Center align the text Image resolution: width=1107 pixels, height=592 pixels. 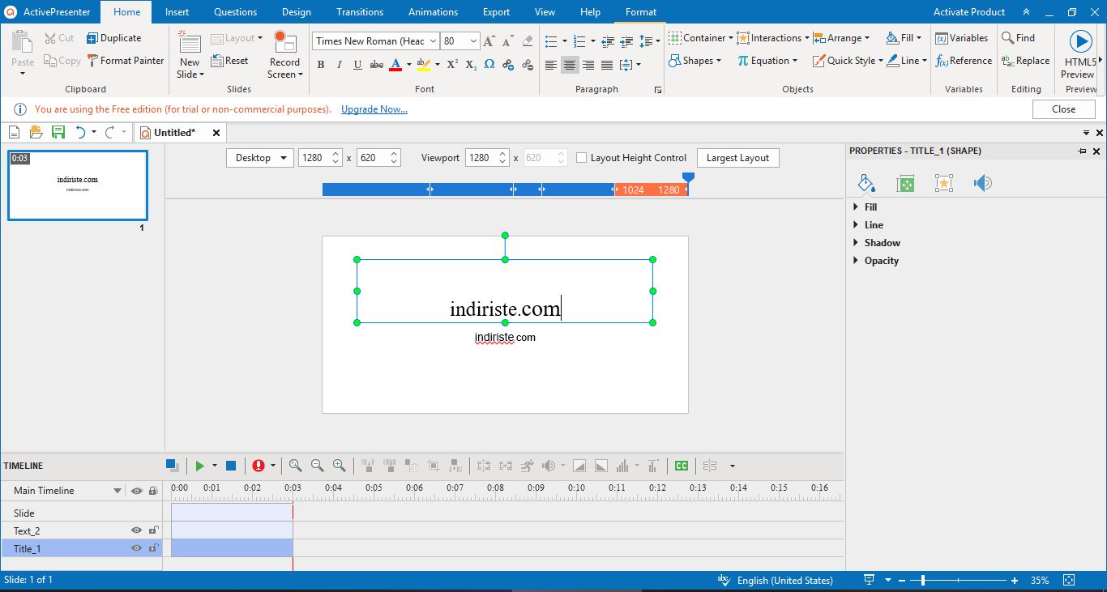(570, 65)
